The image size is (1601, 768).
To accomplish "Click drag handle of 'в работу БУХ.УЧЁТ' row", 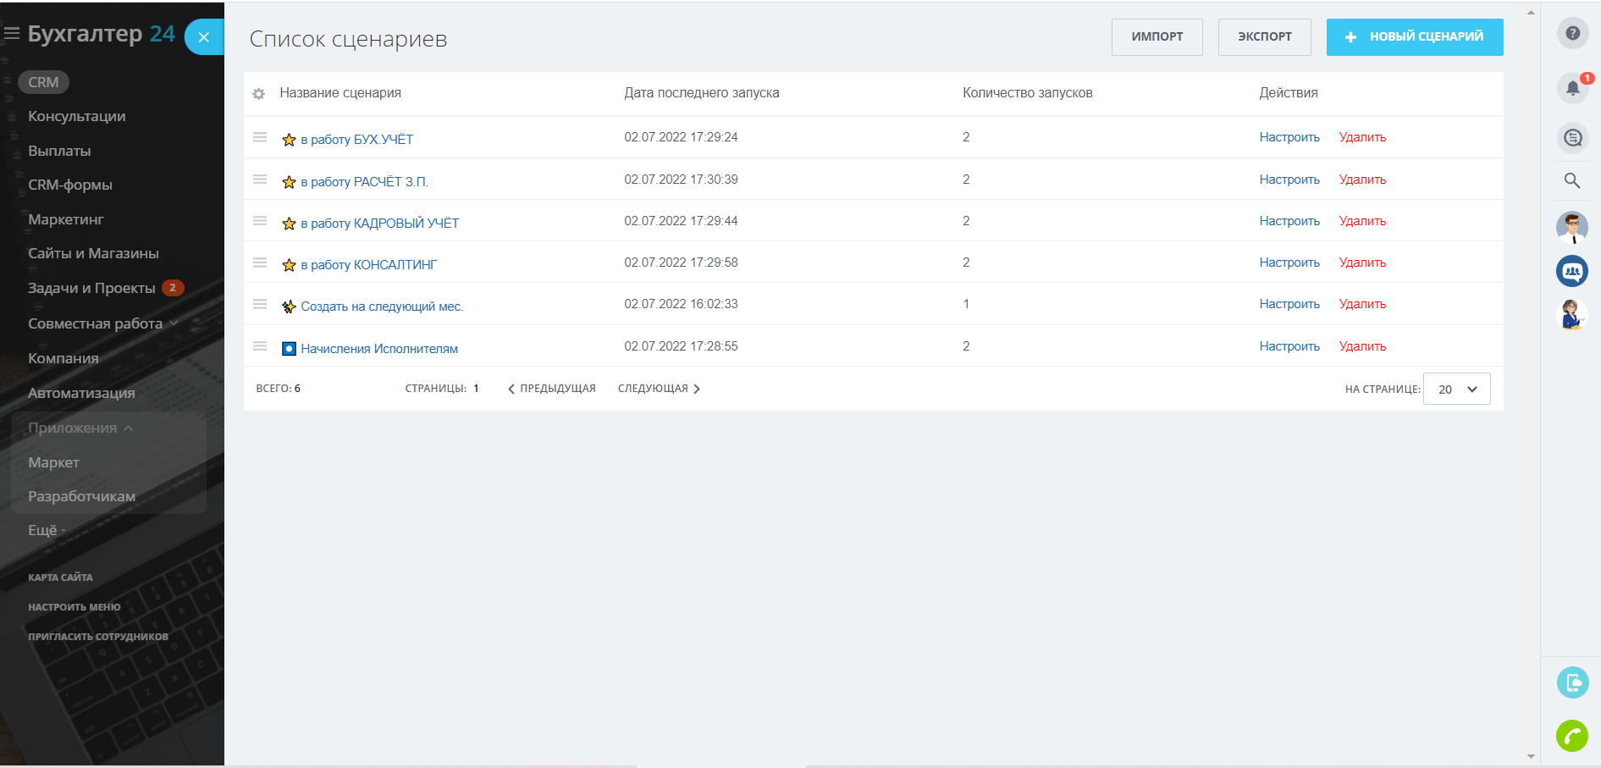I will (x=260, y=137).
